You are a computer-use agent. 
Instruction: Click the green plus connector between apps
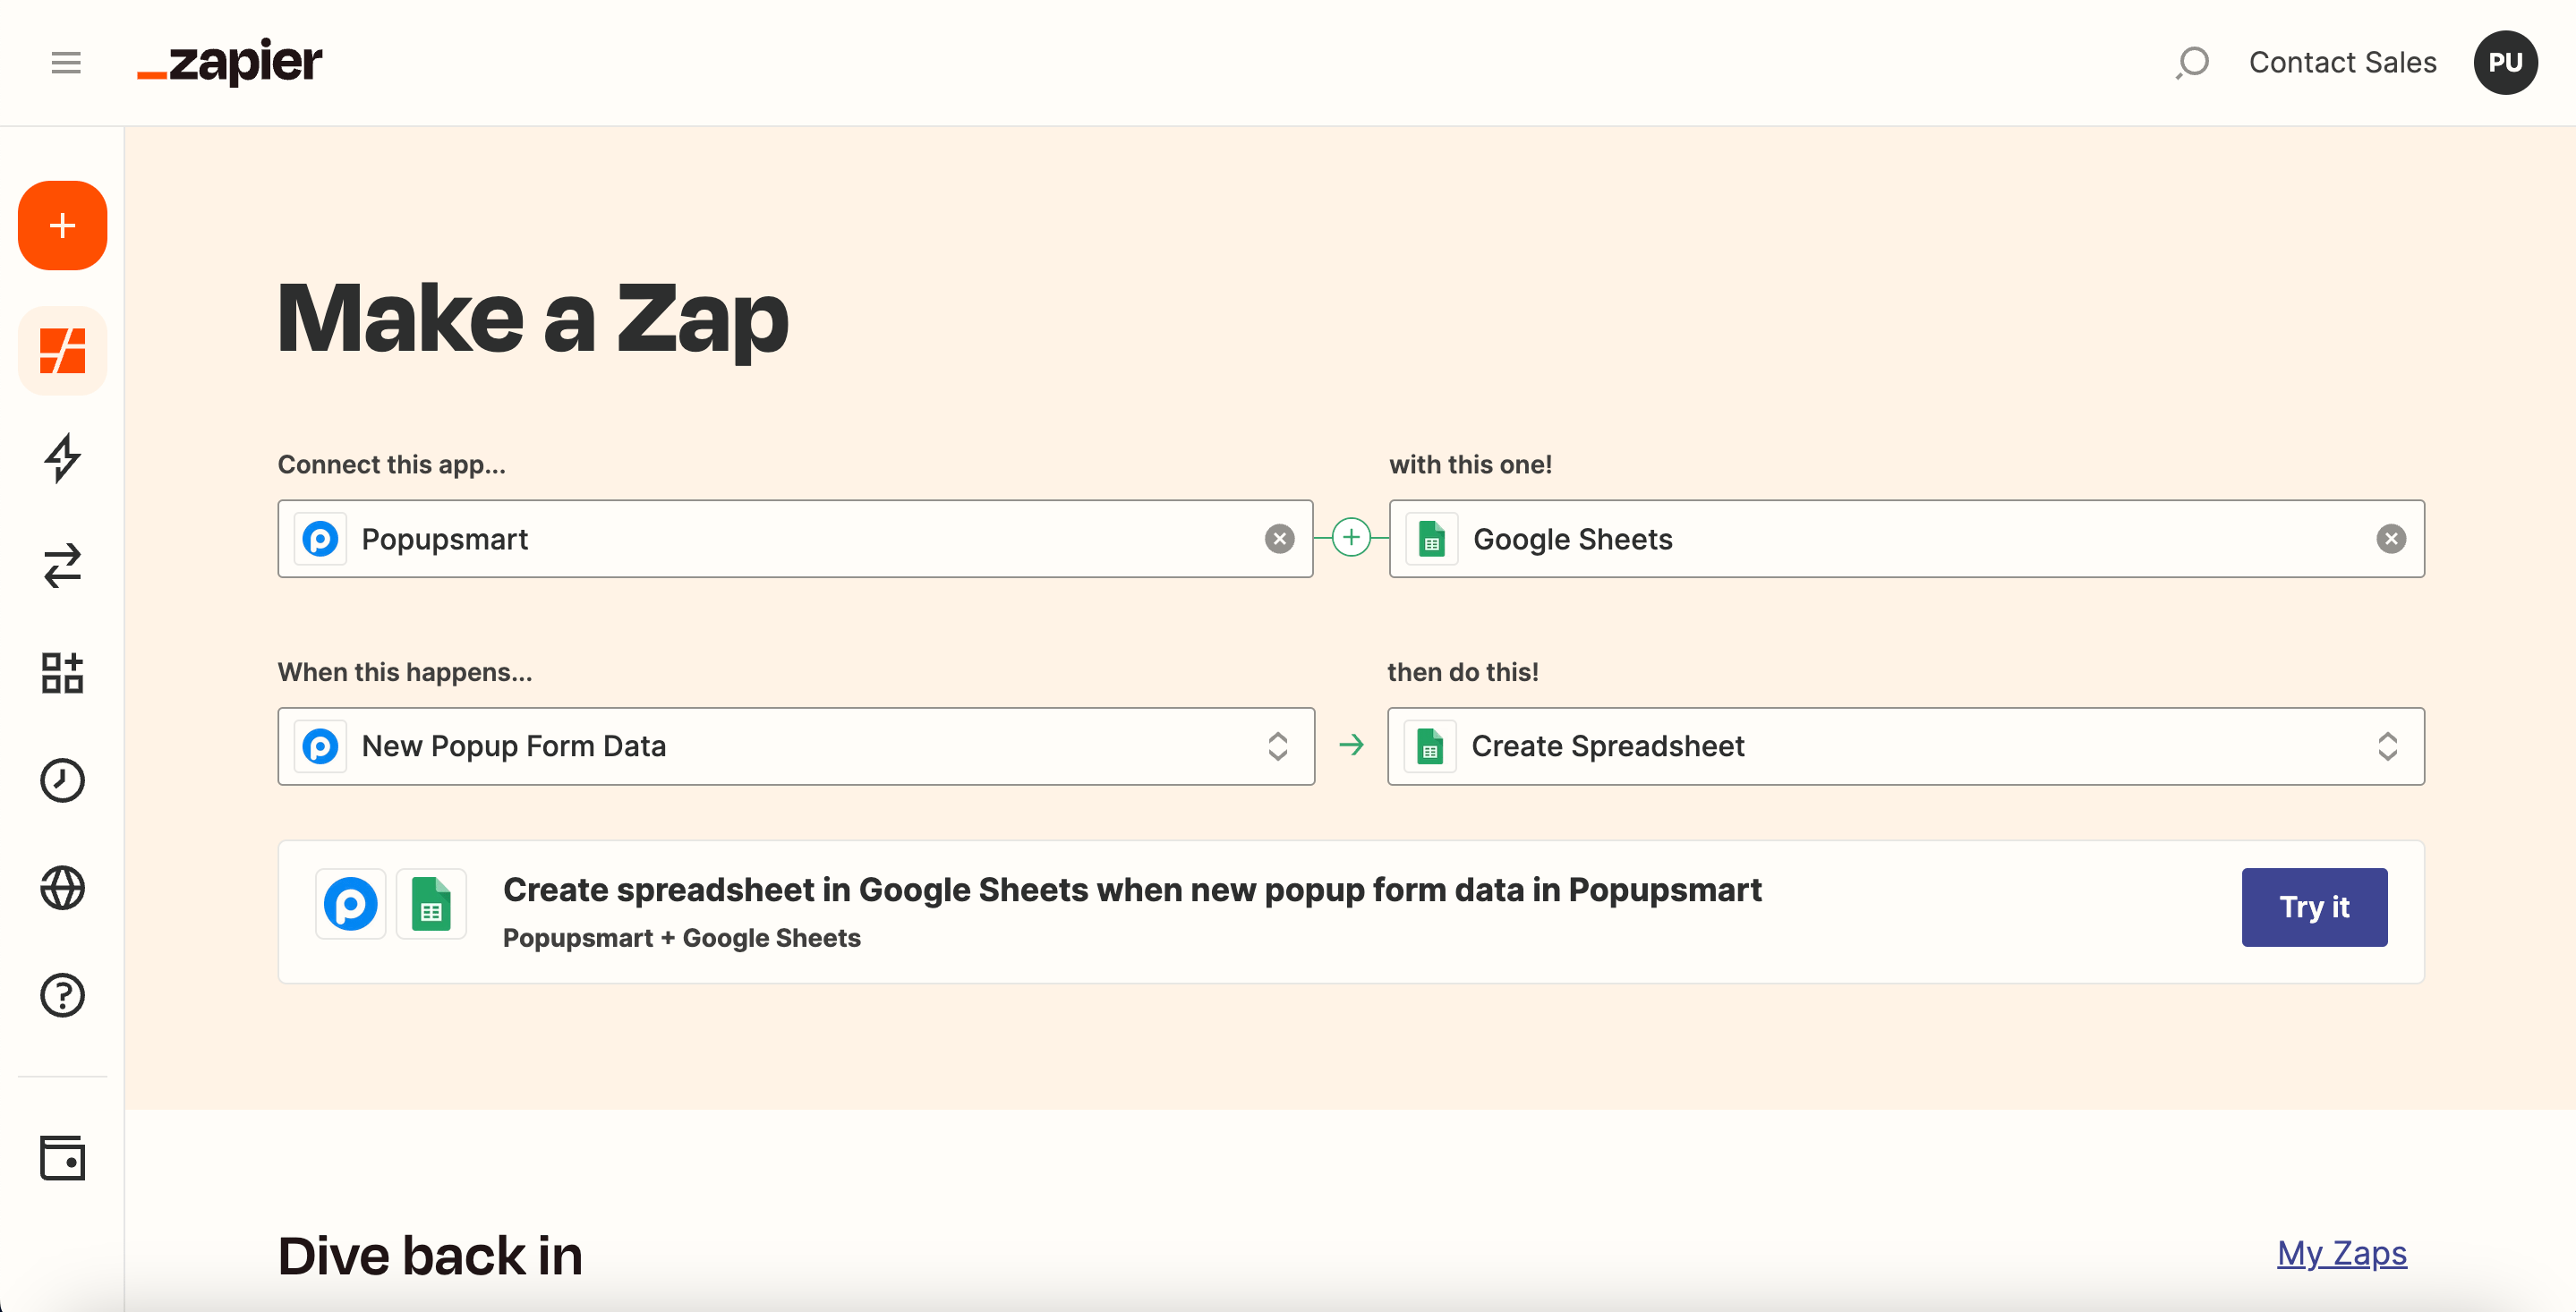coord(1351,538)
